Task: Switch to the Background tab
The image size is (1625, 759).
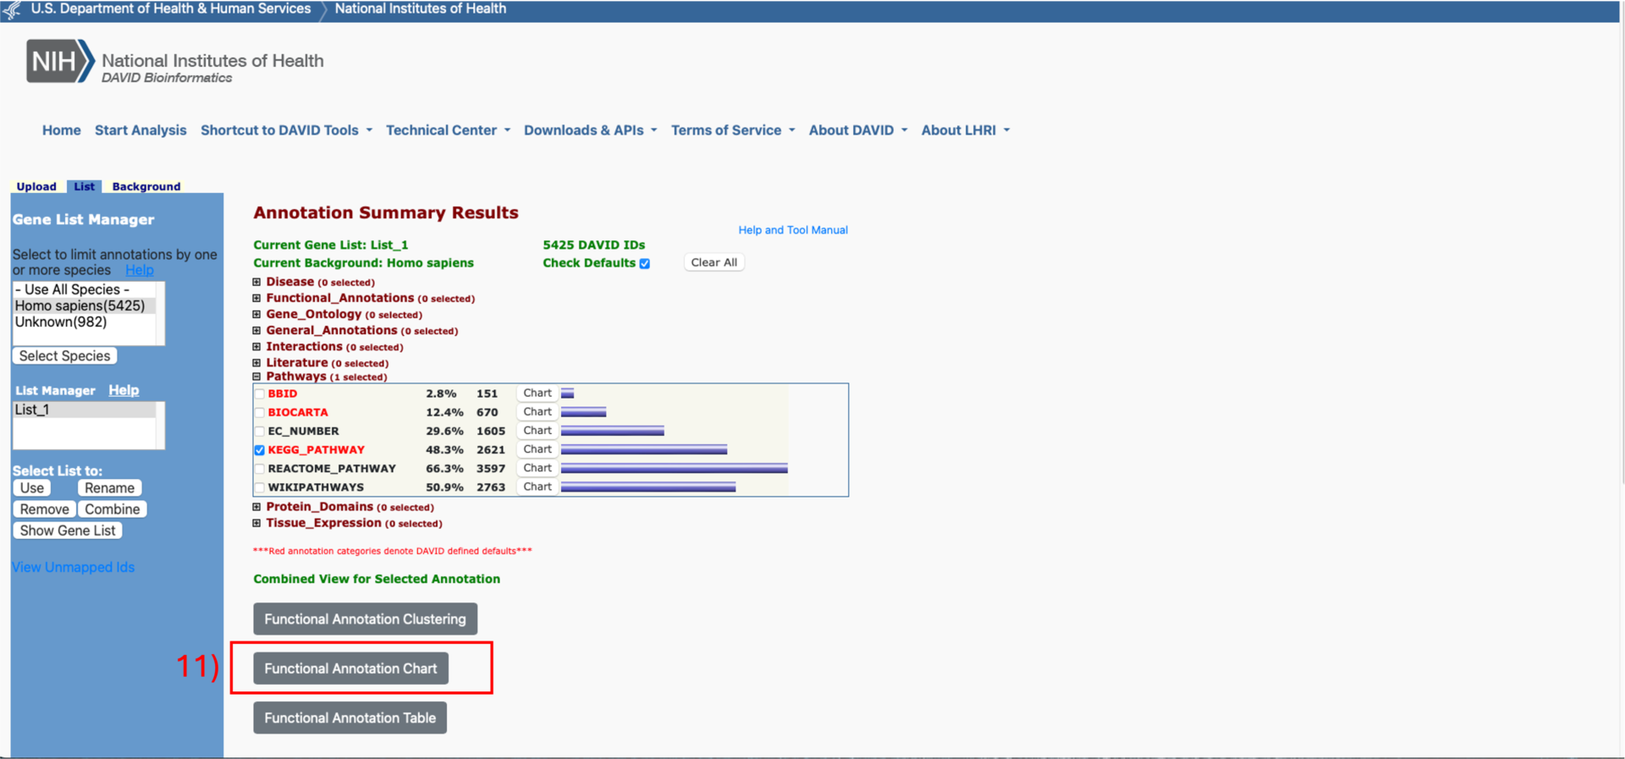Action: coord(146,186)
